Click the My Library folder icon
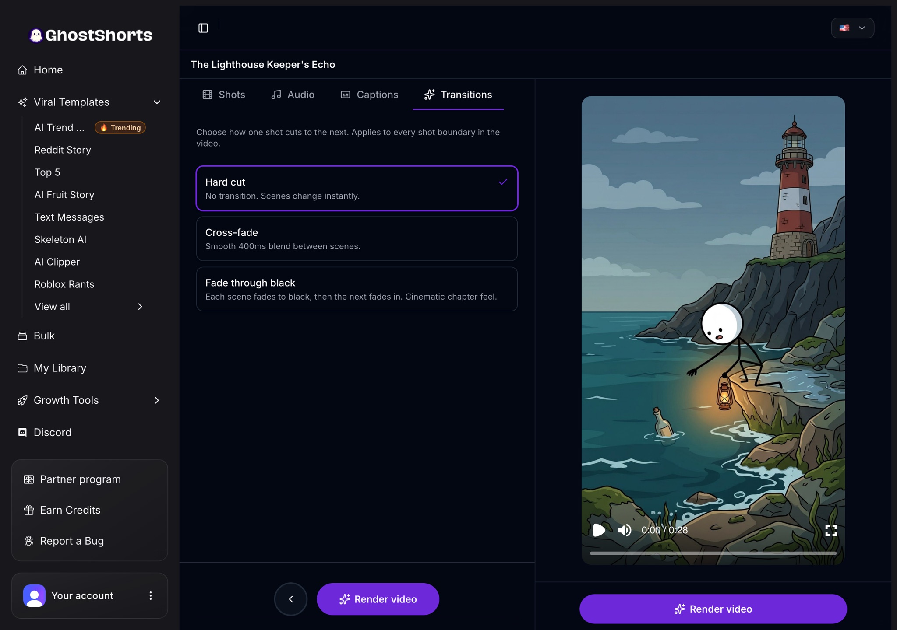 (x=22, y=368)
